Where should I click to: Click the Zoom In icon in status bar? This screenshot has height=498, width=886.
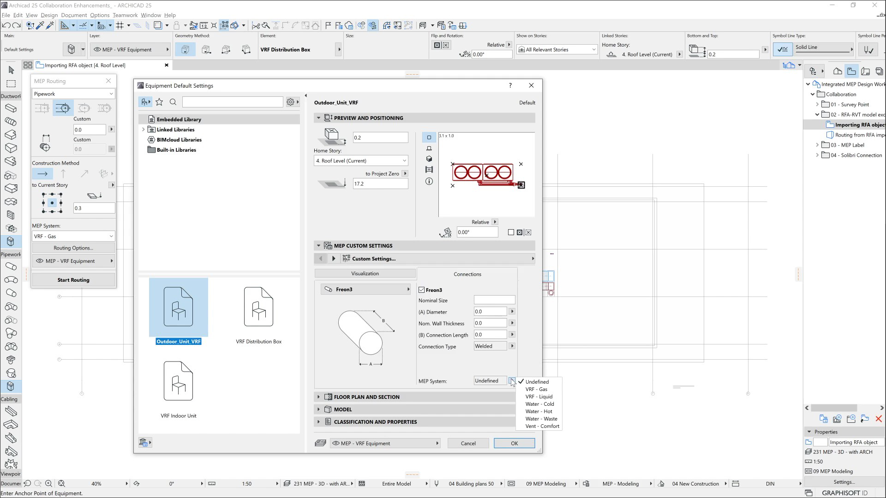(x=48, y=484)
